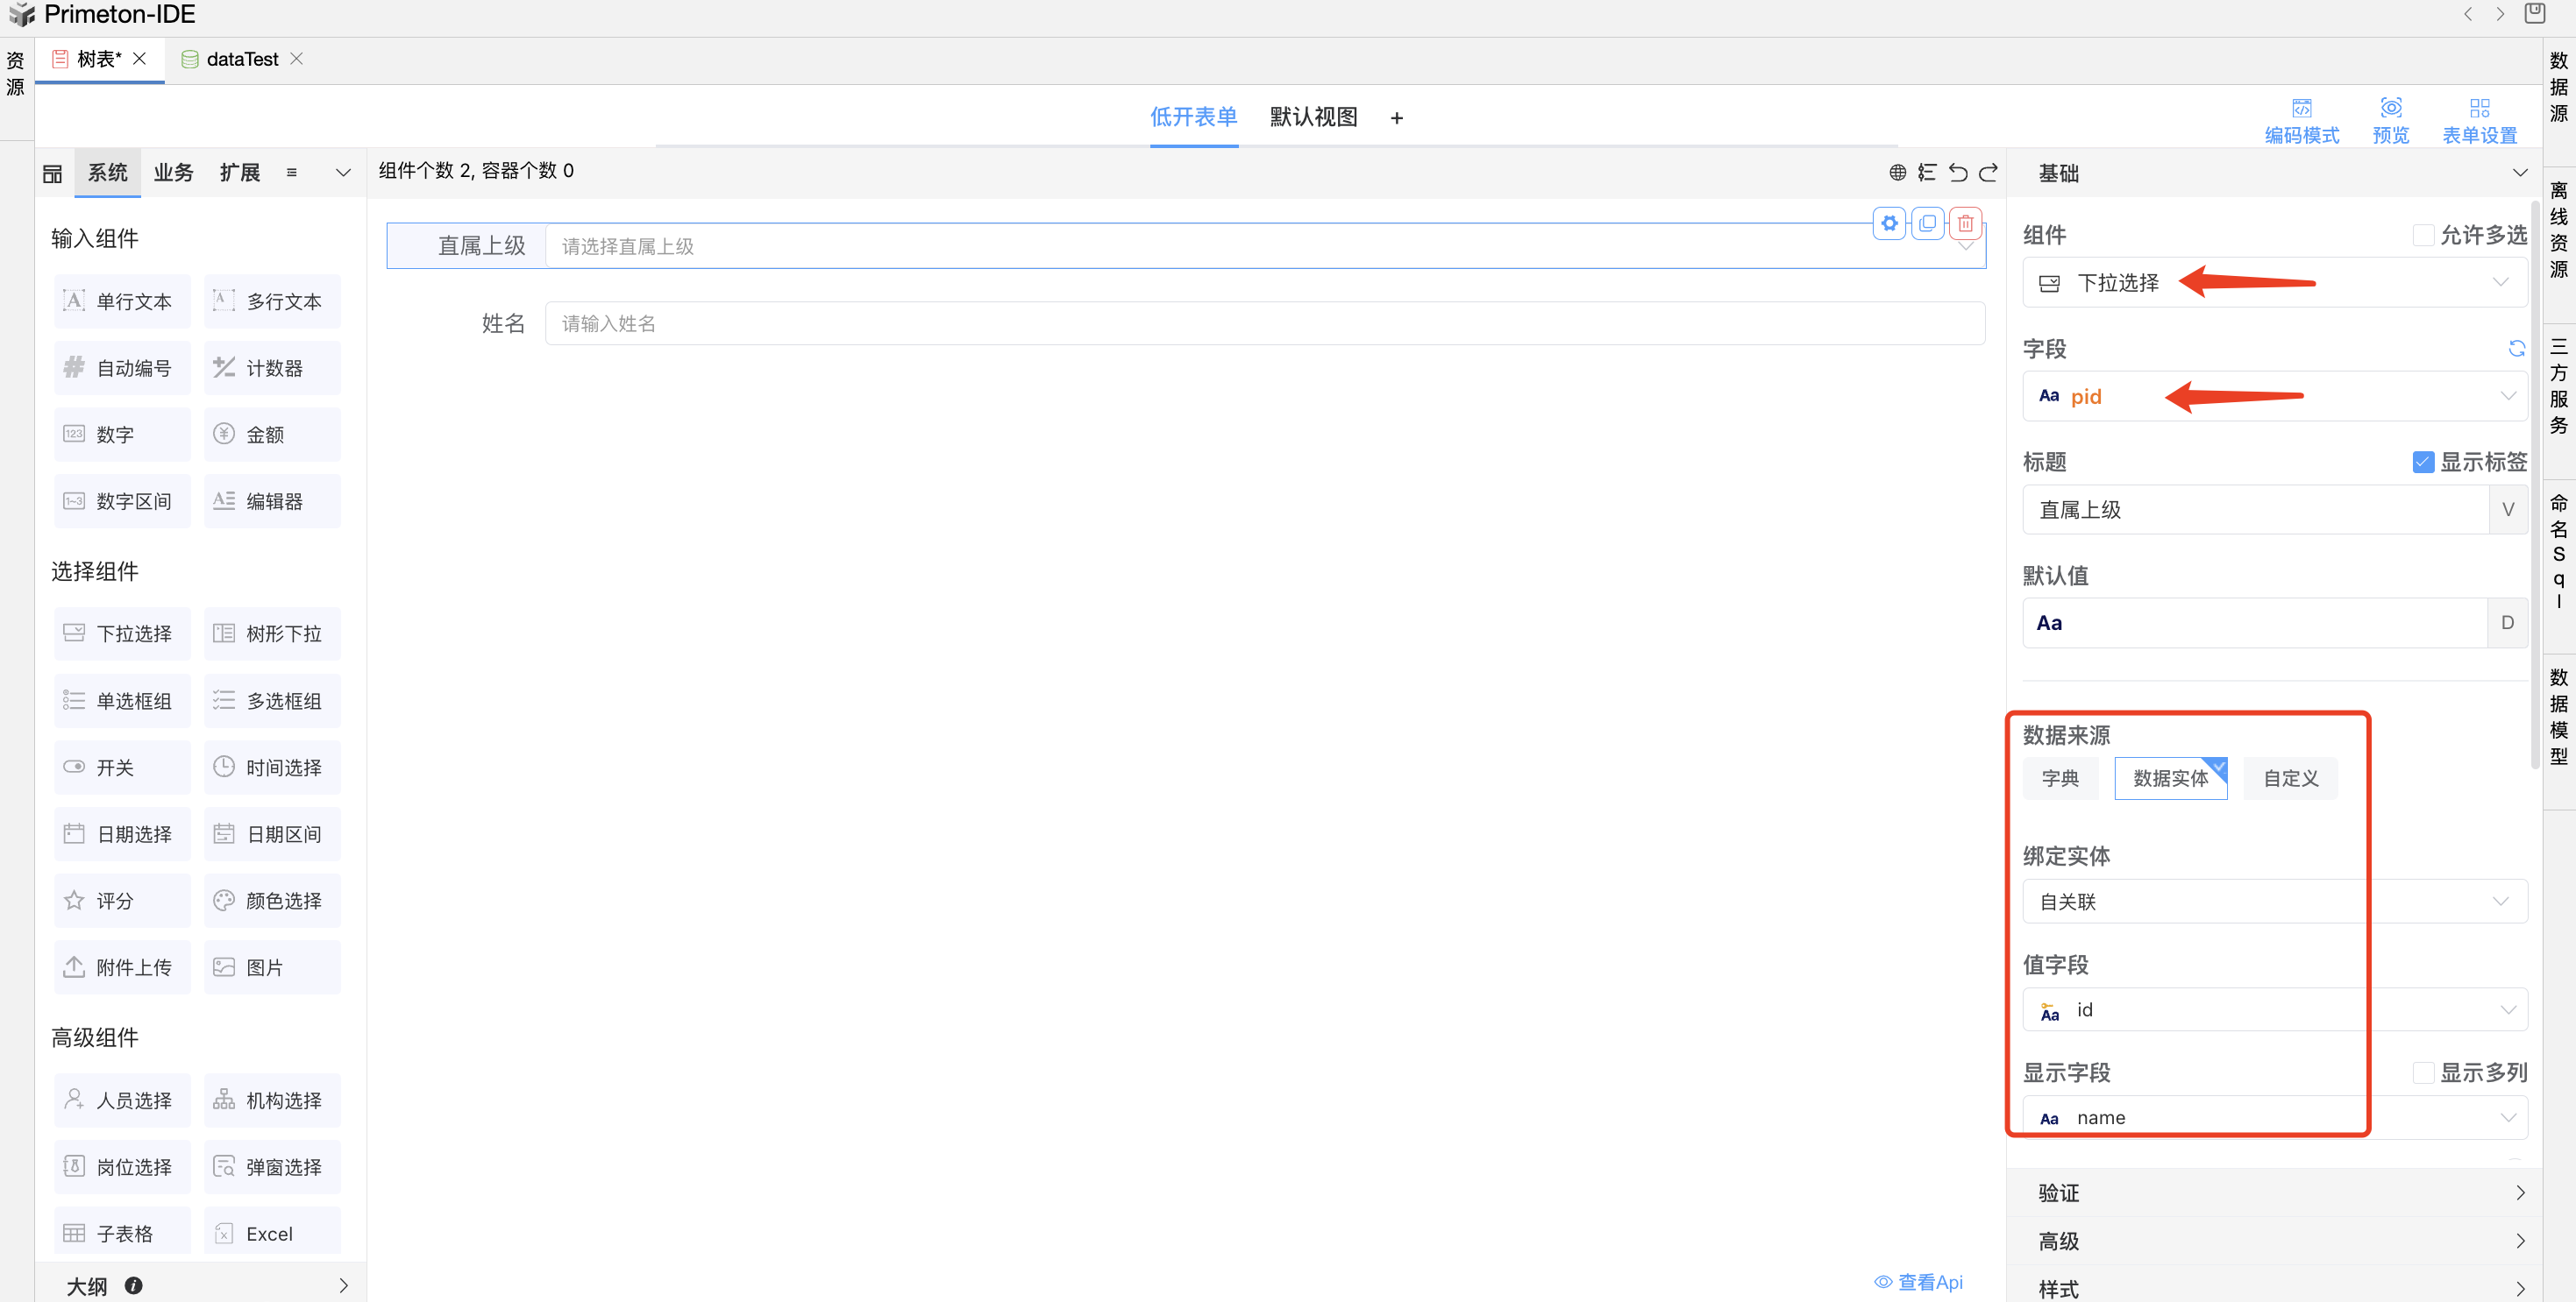
Task: Refresh the 字段 list icon
Action: [2516, 348]
